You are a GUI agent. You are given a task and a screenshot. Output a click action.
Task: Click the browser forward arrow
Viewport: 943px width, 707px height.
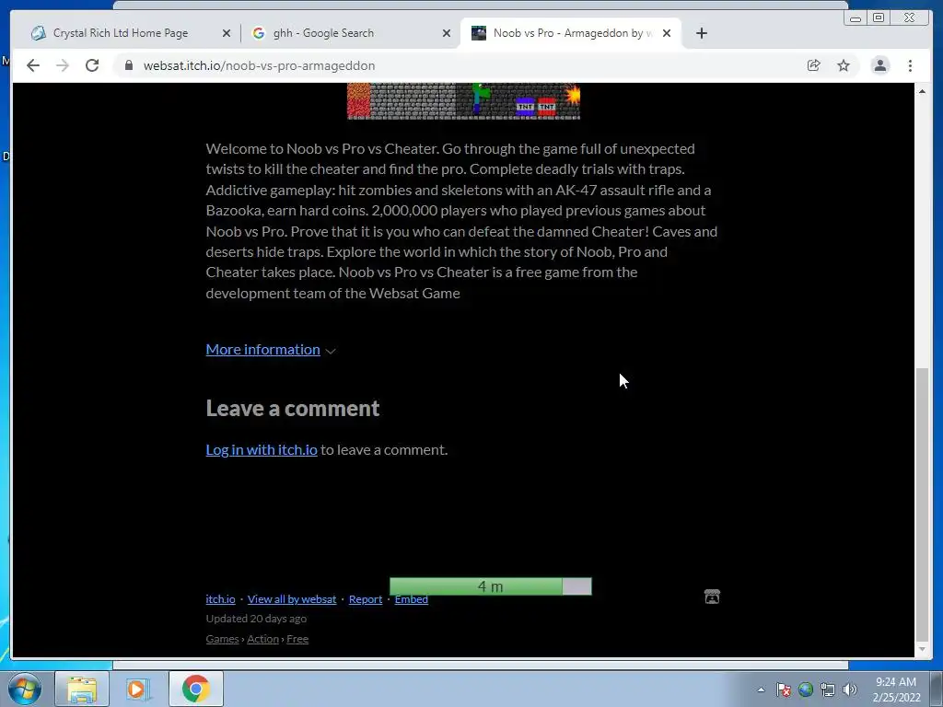[63, 65]
